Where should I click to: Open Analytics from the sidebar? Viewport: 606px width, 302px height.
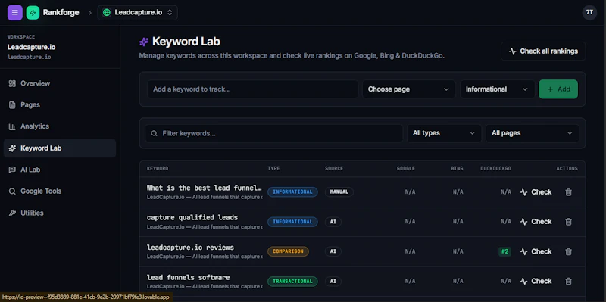60,126
